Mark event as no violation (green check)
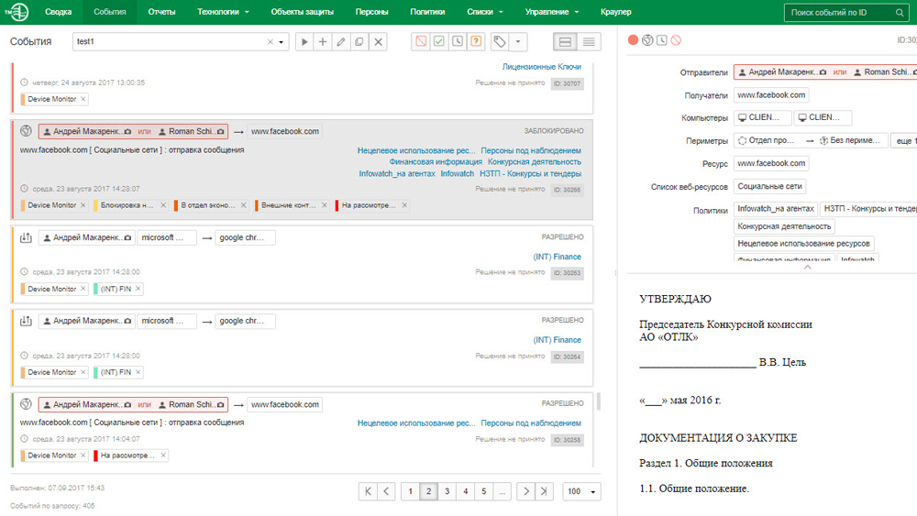 pyautogui.click(x=439, y=41)
